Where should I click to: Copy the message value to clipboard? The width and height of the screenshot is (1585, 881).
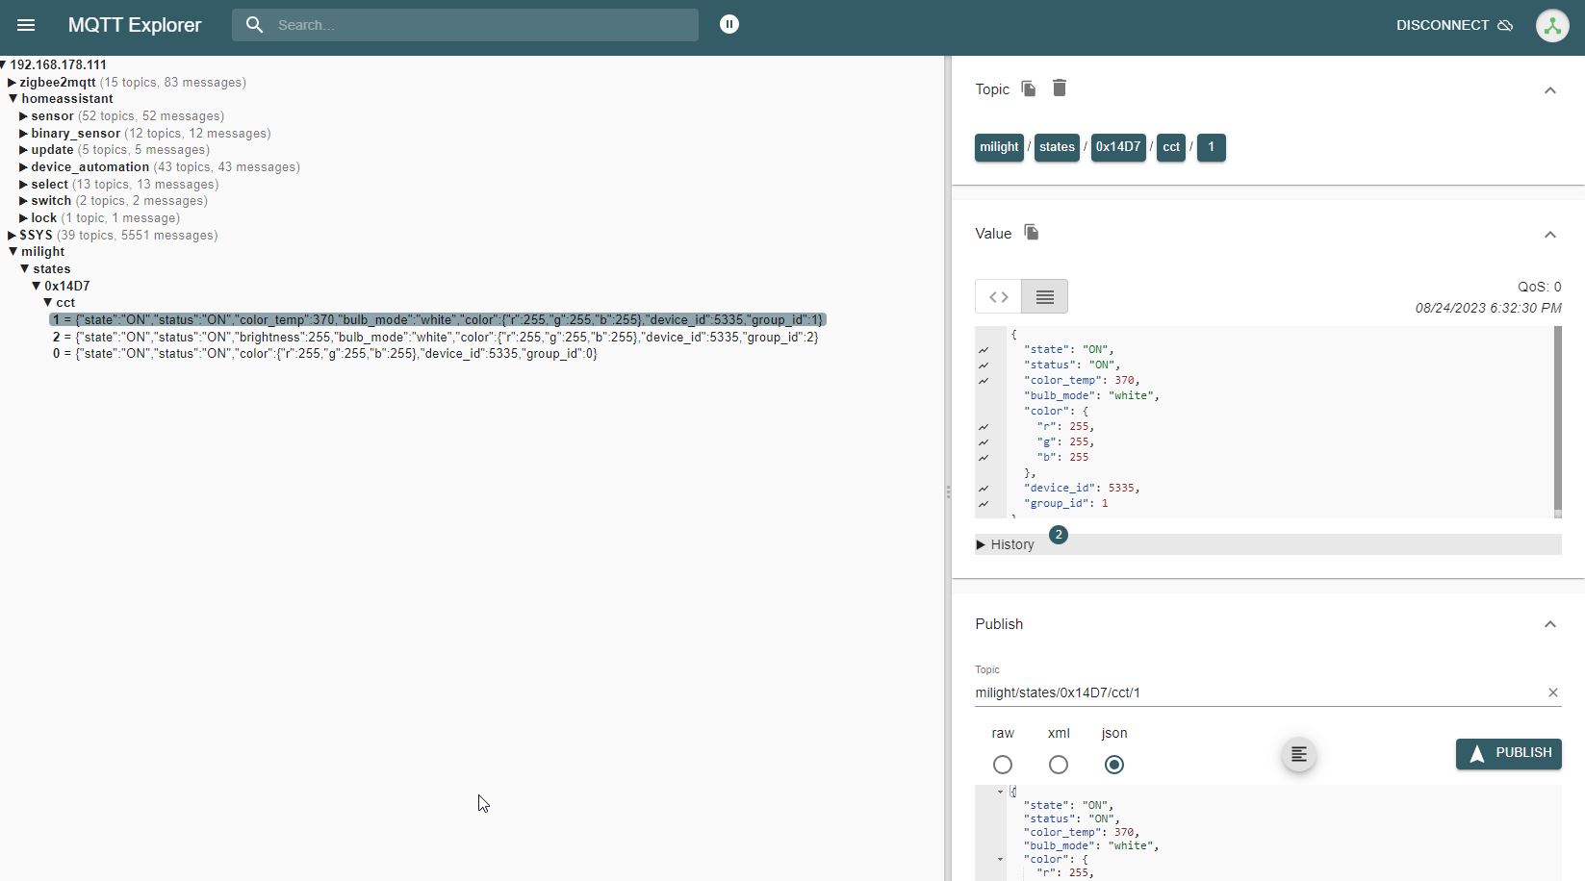pos(1032,233)
